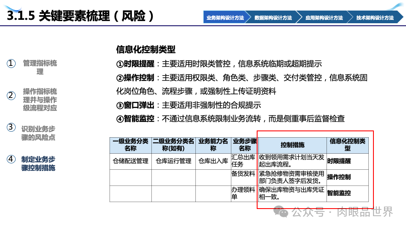Click the bold term ③窗口弹出
Viewport: 406px width, 228px height.
[135, 105]
